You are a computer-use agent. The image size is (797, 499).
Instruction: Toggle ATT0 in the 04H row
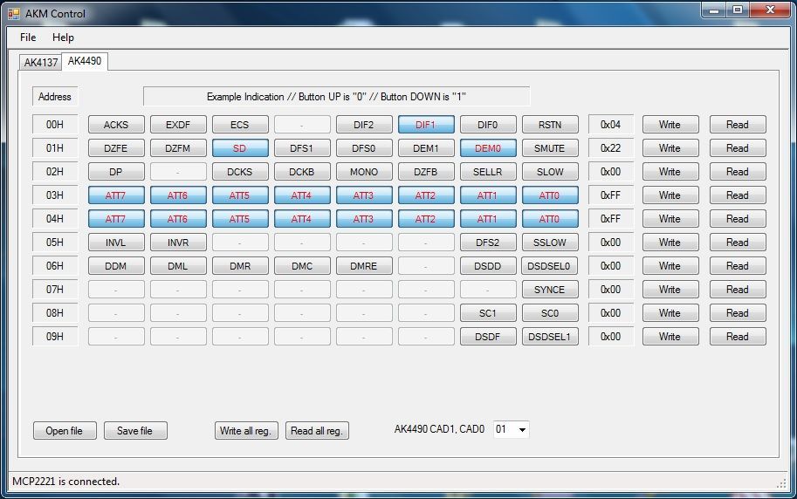550,218
